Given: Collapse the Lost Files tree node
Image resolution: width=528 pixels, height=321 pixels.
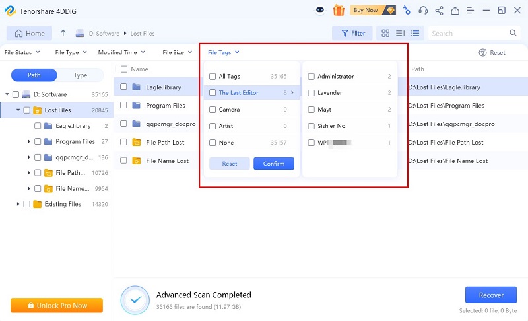Looking at the screenshot, I should point(18,110).
